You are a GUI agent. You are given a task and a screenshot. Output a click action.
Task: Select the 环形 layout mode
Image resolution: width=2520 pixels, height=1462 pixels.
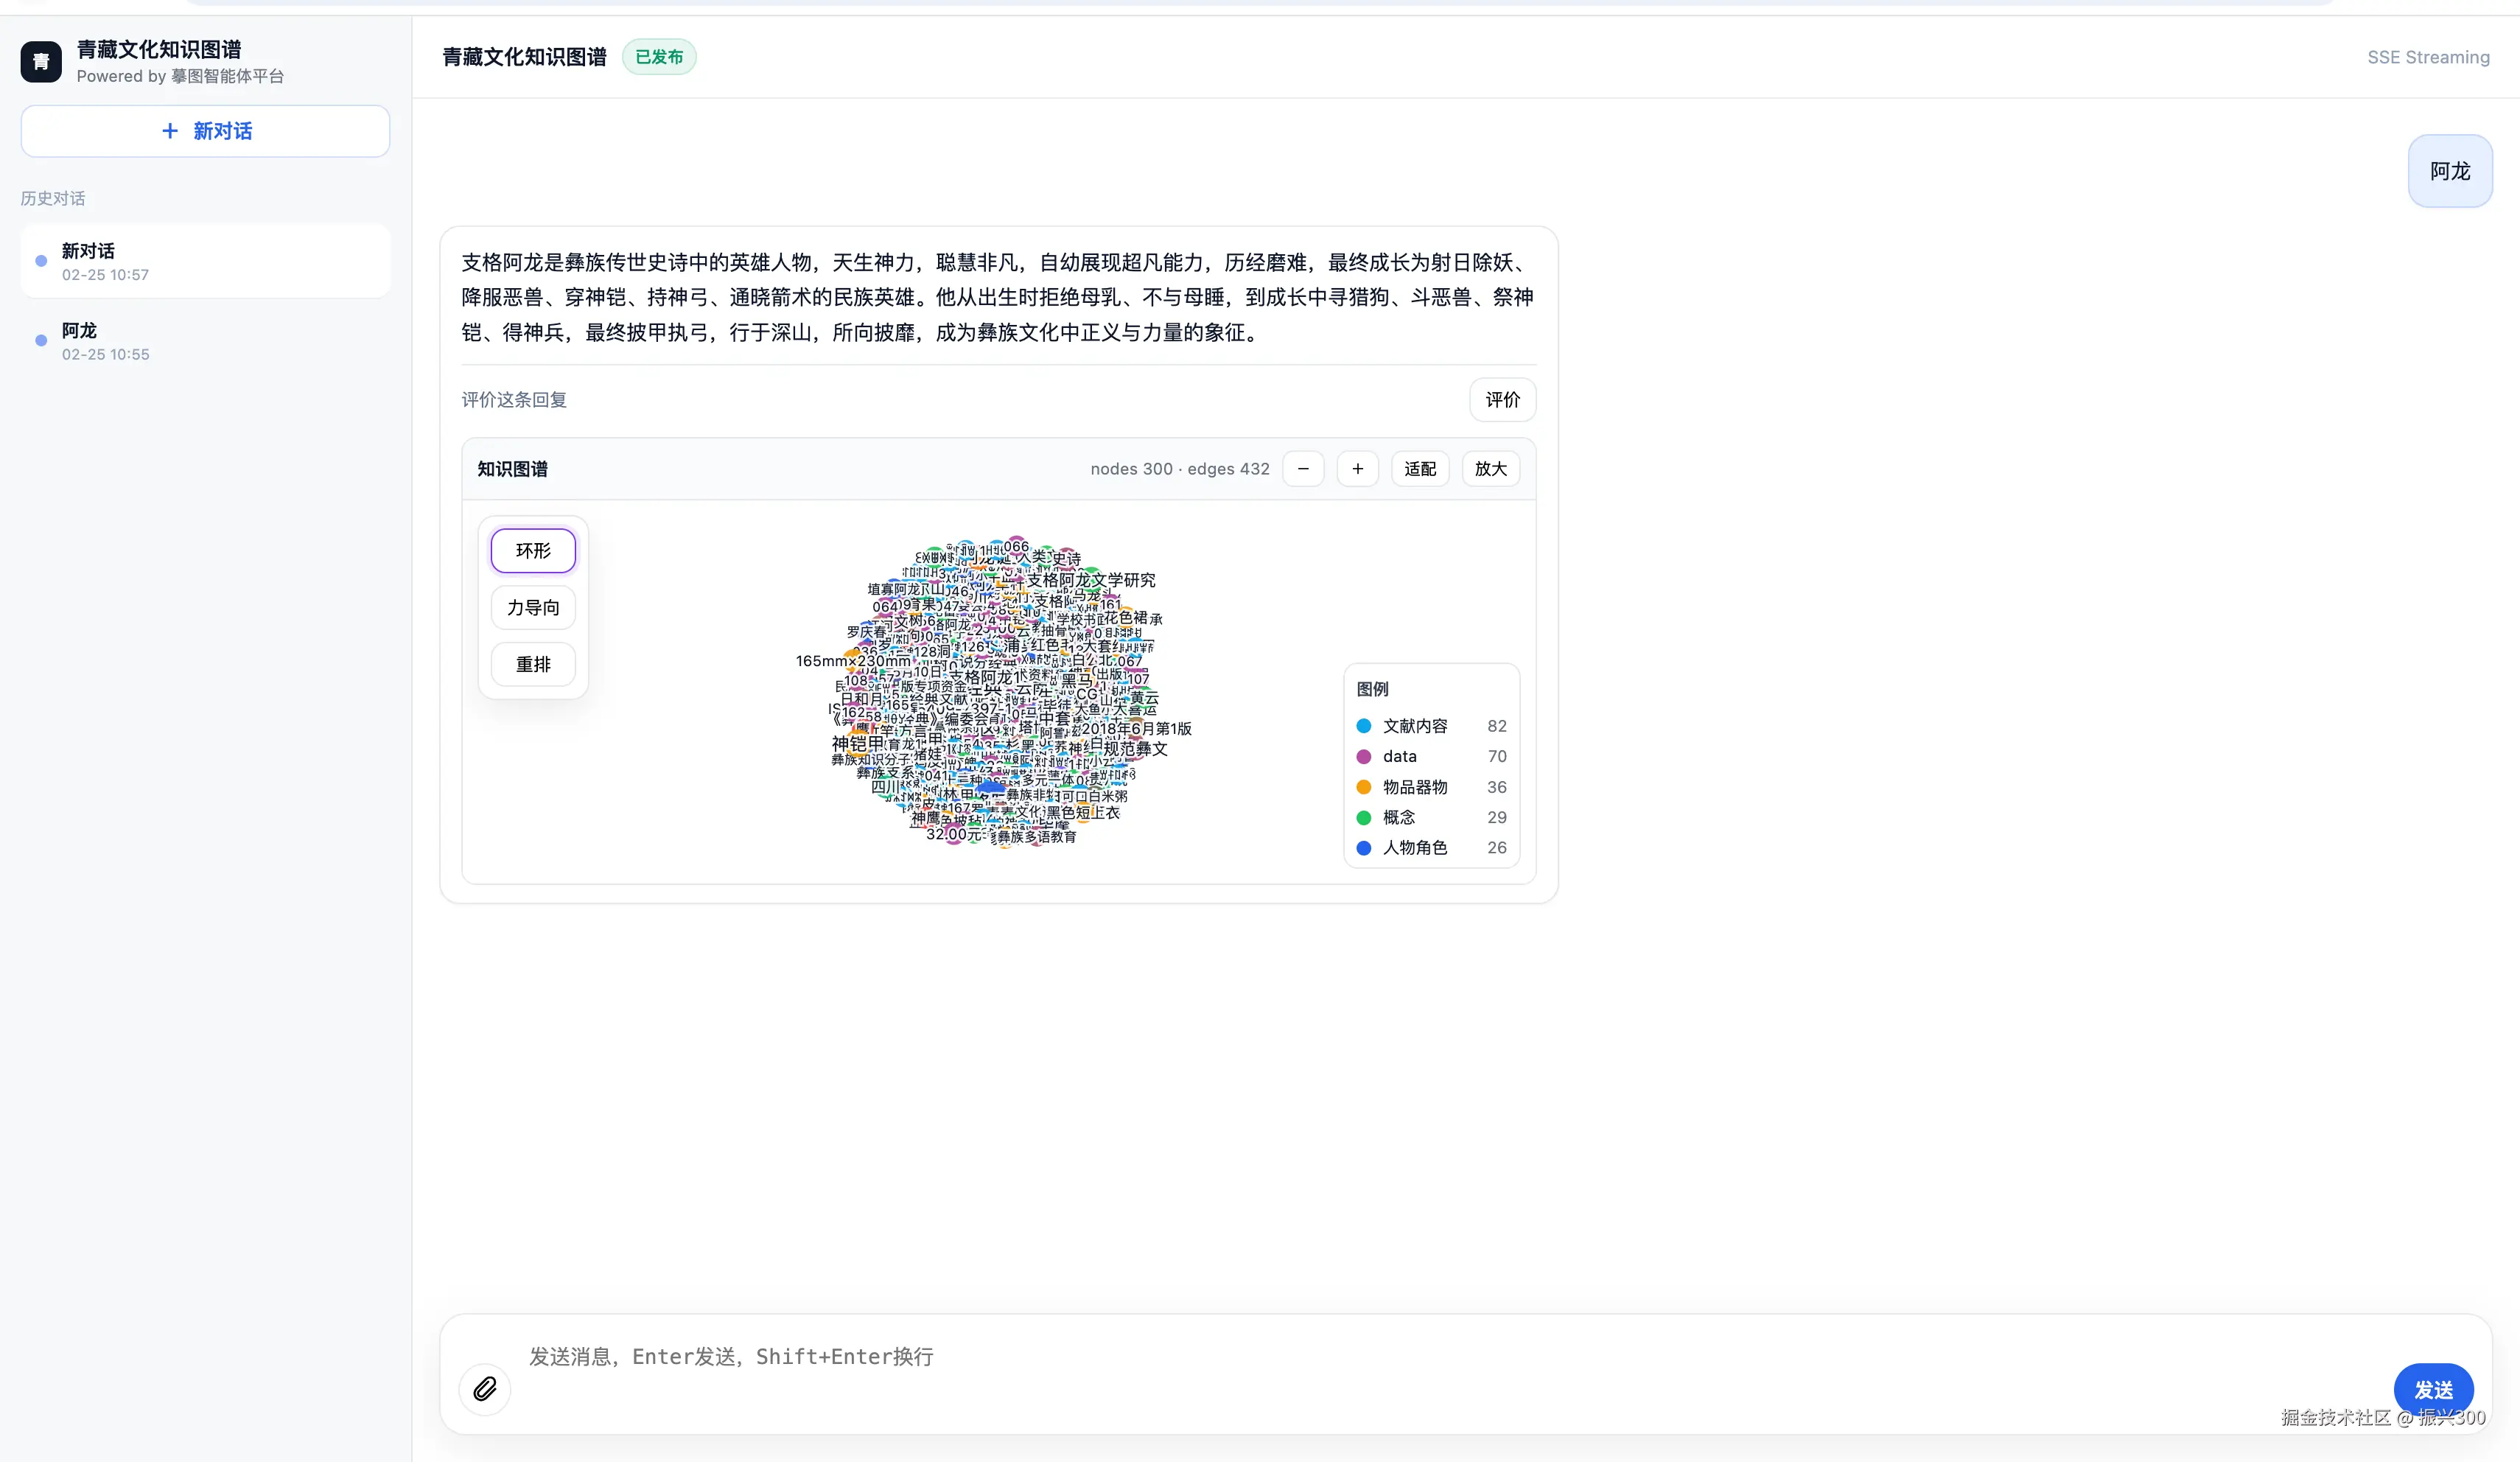[x=532, y=550]
